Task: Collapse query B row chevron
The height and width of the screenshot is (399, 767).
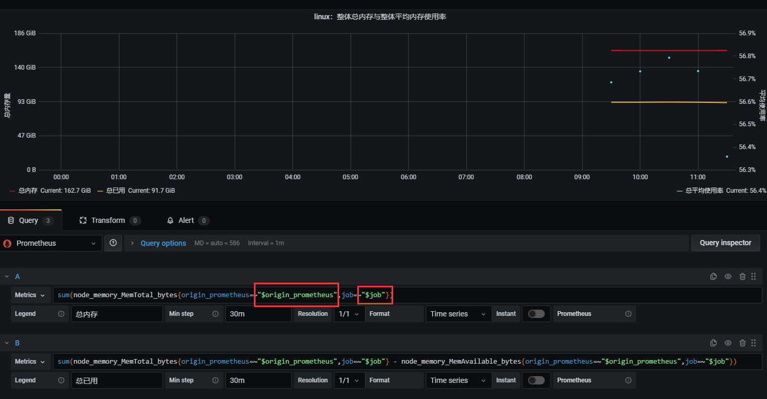Action: 7,343
